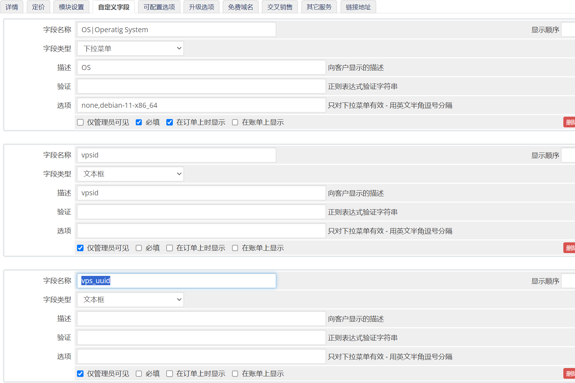The image size is (575, 383).
Task: Click the 描述 field containing OS
Action: [202, 67]
